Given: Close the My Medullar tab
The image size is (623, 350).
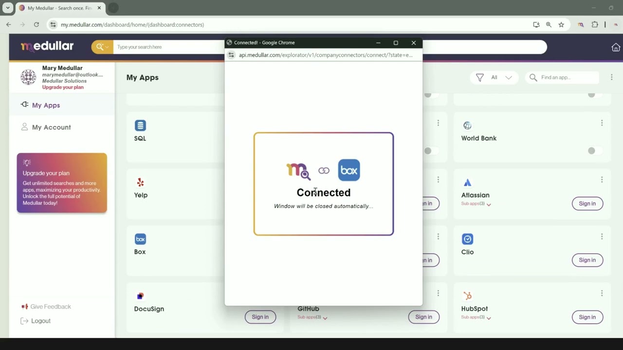Looking at the screenshot, I should point(99,8).
